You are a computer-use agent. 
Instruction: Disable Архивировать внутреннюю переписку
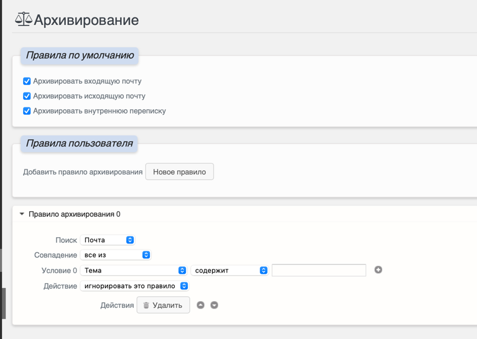point(27,111)
